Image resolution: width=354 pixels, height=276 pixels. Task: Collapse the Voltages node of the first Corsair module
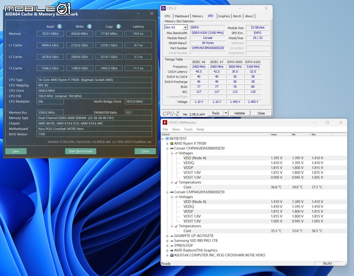(x=172, y=153)
